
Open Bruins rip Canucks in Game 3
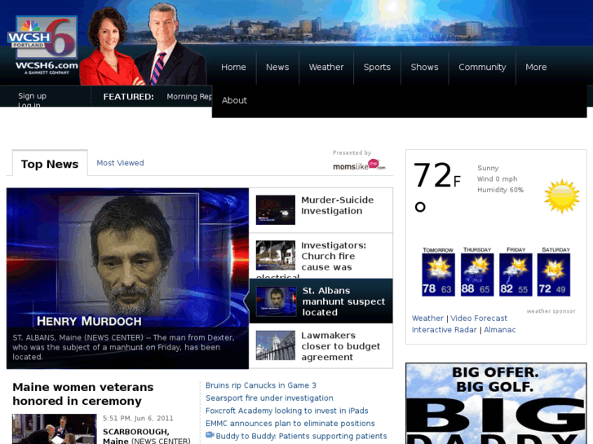[x=261, y=385]
